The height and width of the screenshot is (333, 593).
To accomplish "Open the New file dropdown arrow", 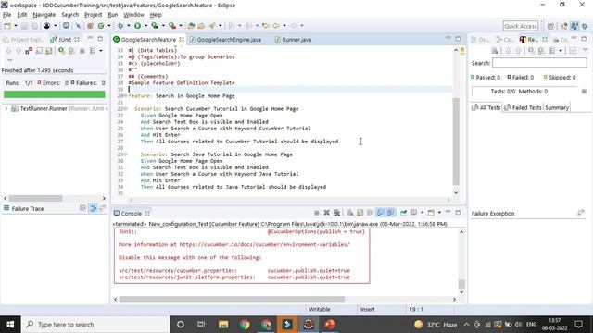I will (16, 26).
